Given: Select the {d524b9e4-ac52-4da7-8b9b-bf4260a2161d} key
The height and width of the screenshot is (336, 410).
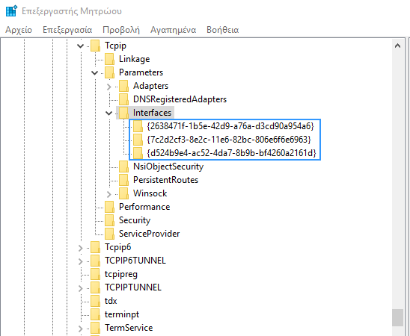Looking at the screenshot, I should click(x=232, y=153).
